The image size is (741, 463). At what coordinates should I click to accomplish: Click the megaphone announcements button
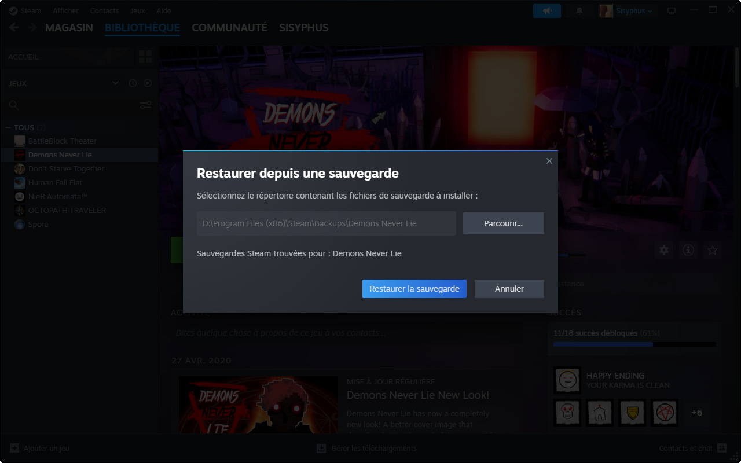coord(547,10)
